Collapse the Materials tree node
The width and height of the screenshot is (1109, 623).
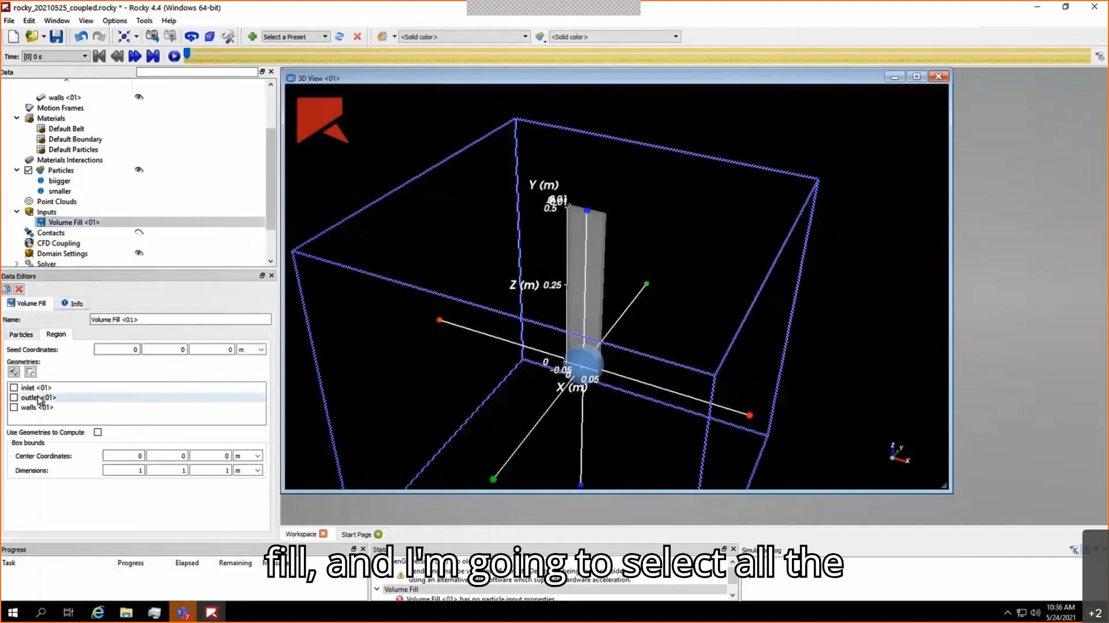coord(16,118)
